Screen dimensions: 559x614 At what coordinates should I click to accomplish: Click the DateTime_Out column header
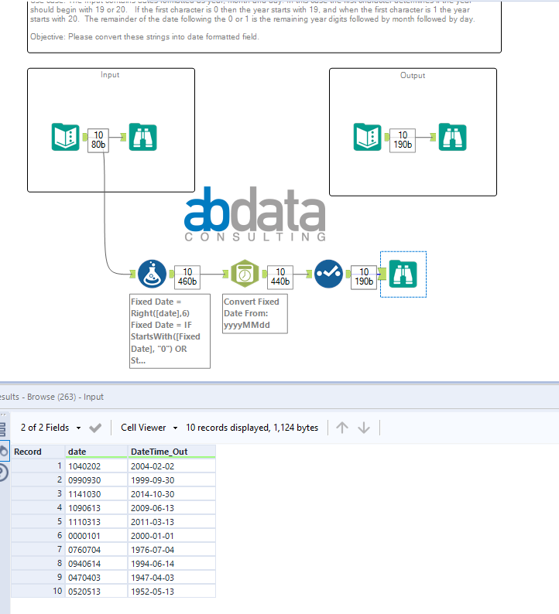tap(172, 452)
